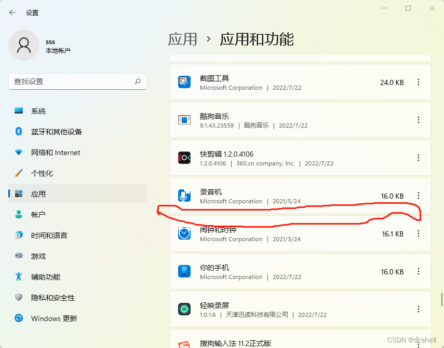Click the 隐私和安全性 shield icon
Screen dimensions: 444x348
(x=19, y=297)
